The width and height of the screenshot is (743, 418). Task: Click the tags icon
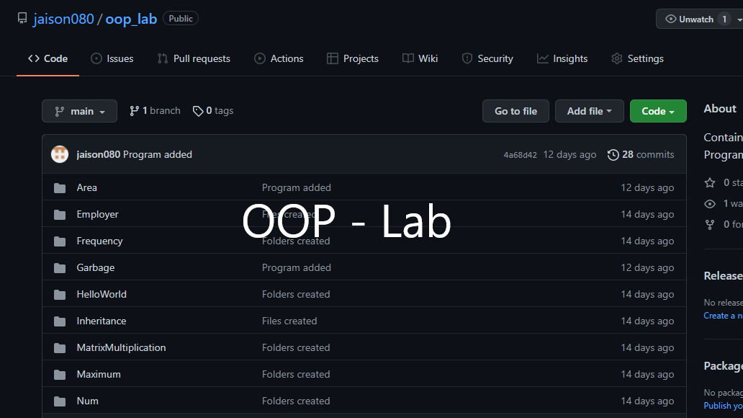197,111
